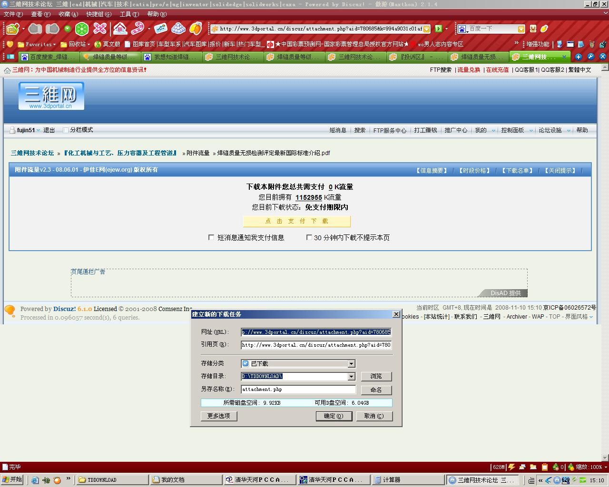
Task: Open the 短消息 forum link
Action: point(338,130)
